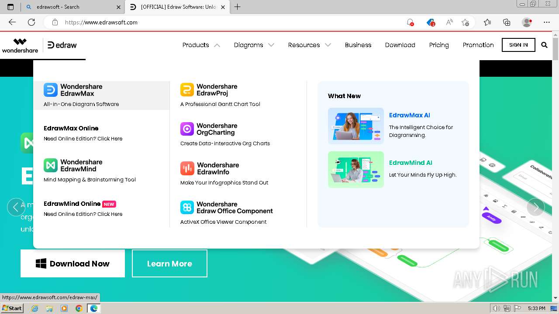The image size is (559, 314).
Task: Open Collections icon in toolbar
Action: tap(507, 22)
